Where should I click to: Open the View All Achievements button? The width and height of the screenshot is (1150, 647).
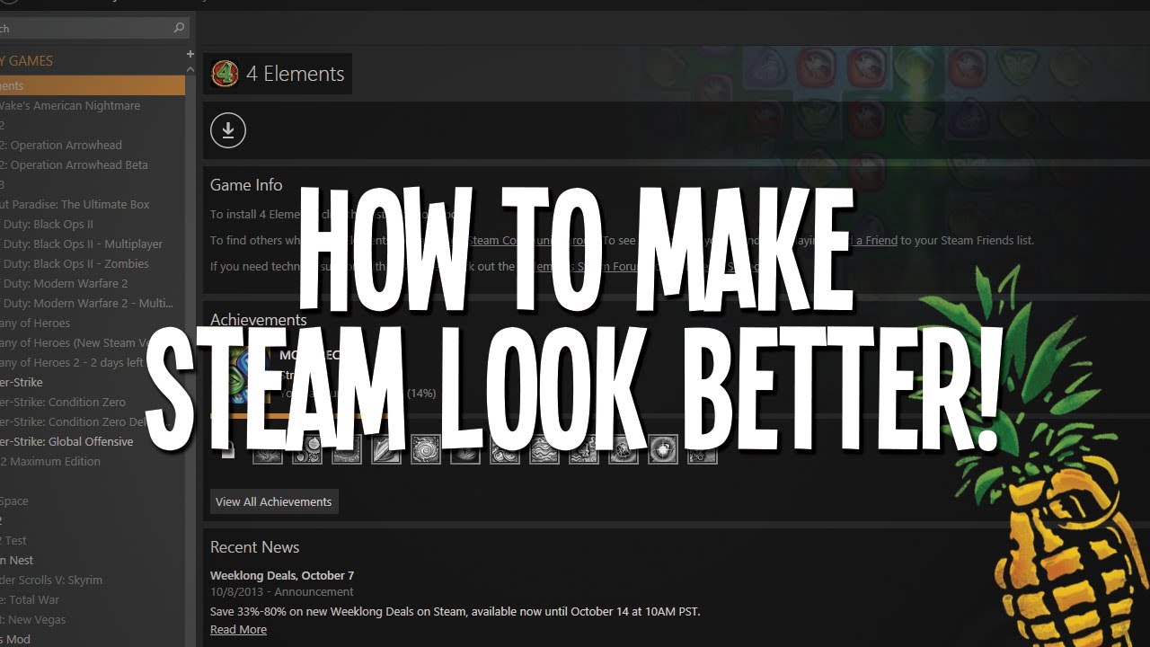click(x=274, y=501)
